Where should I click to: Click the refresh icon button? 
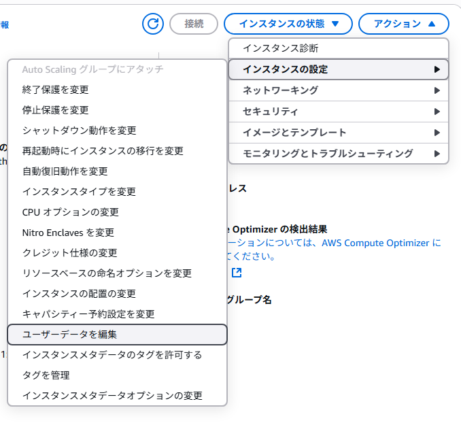(x=153, y=24)
